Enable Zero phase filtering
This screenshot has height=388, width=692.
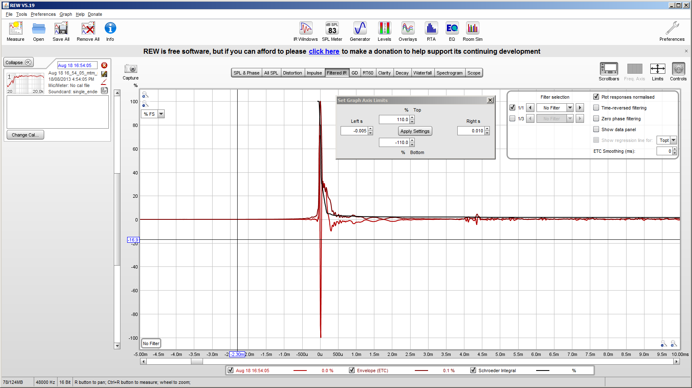[x=596, y=118]
